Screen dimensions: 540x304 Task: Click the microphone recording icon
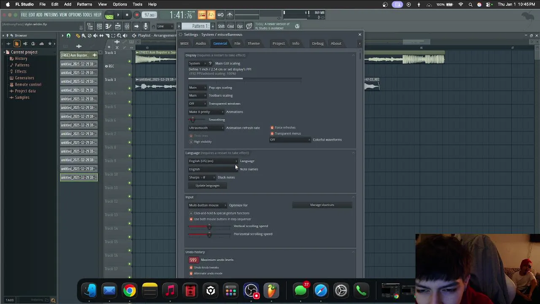[146, 27]
